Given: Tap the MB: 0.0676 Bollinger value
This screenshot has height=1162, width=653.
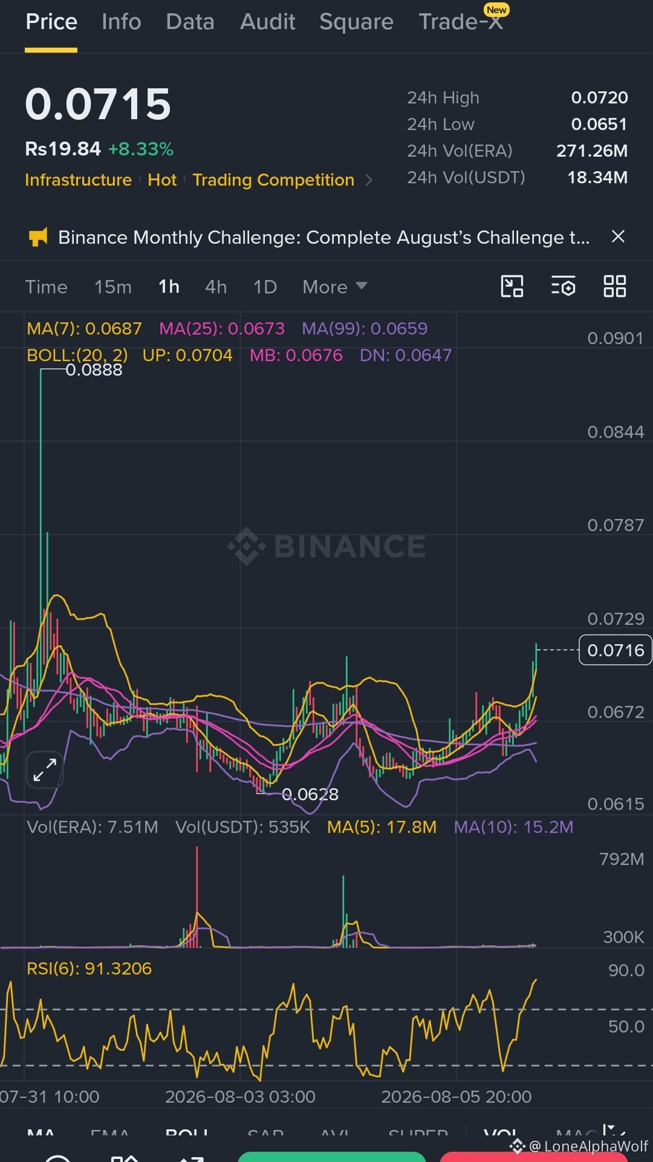Looking at the screenshot, I should pyautogui.click(x=296, y=355).
